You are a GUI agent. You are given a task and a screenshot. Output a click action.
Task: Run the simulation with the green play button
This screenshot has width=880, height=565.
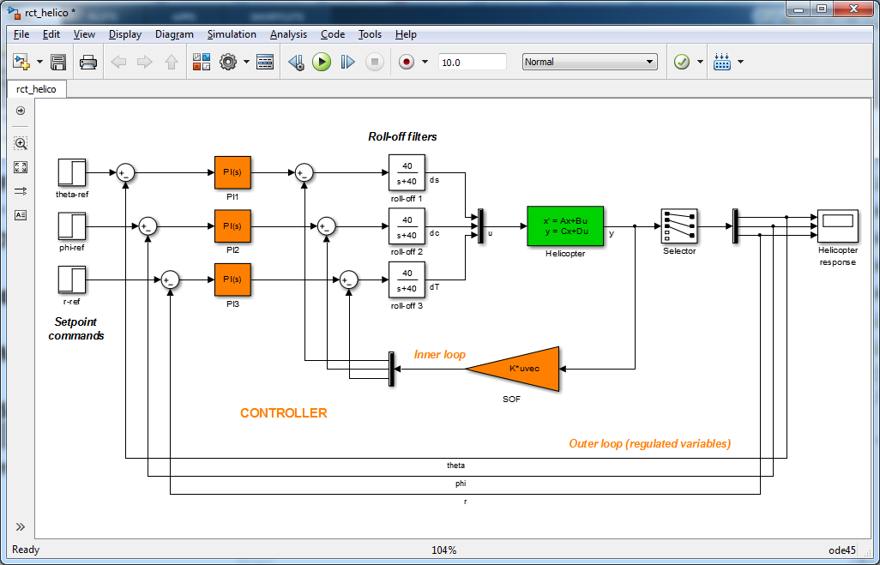(322, 62)
